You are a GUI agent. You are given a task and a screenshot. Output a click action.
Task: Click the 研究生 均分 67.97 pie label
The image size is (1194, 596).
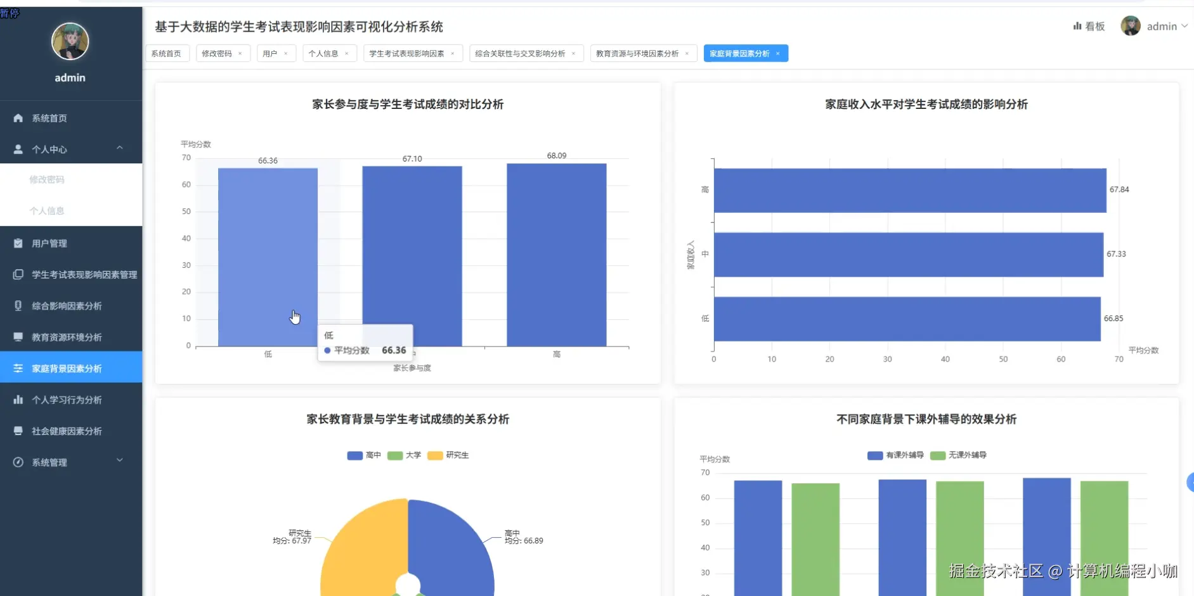(292, 537)
